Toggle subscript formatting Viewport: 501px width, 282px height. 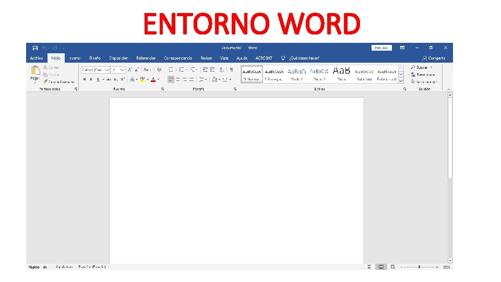[116, 79]
